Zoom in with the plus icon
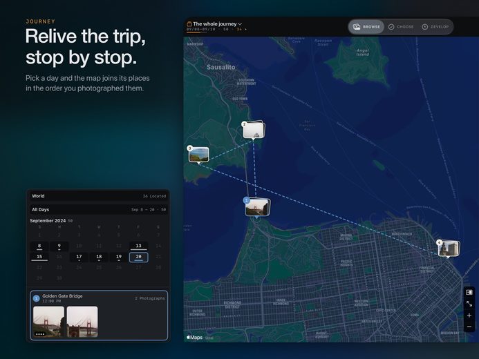The image size is (479, 359). point(469,316)
